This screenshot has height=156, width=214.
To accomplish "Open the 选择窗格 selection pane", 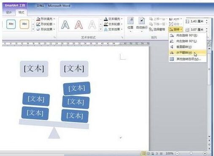I will (x=157, y=29).
